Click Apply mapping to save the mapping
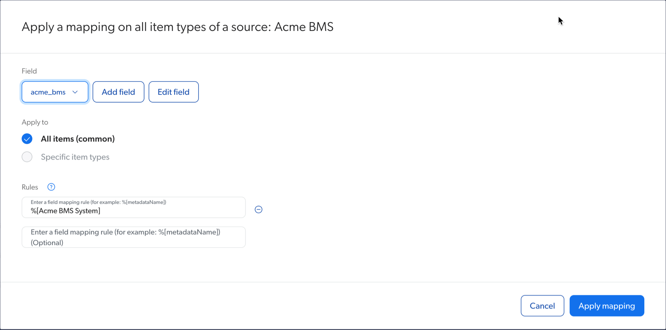The image size is (666, 330). 606,306
